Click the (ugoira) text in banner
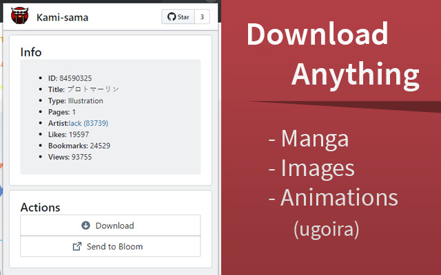441x275 pixels. pos(327,229)
